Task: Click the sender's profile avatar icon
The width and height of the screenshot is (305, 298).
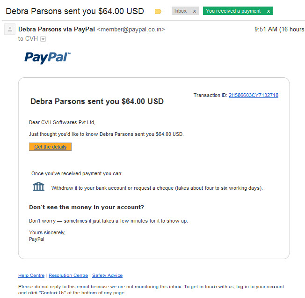Action: coord(10,29)
